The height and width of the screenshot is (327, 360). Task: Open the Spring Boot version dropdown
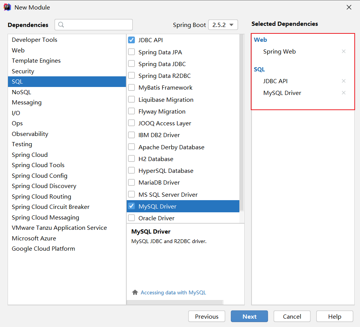point(223,25)
